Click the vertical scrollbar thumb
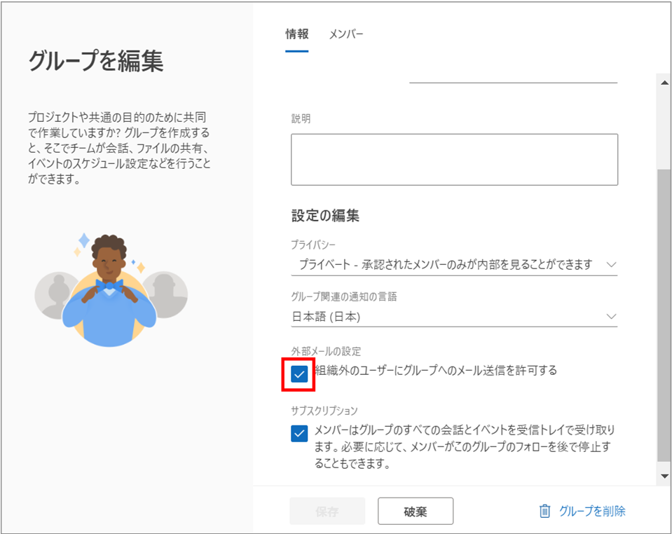Viewport: 672px width, 534px height. click(664, 315)
